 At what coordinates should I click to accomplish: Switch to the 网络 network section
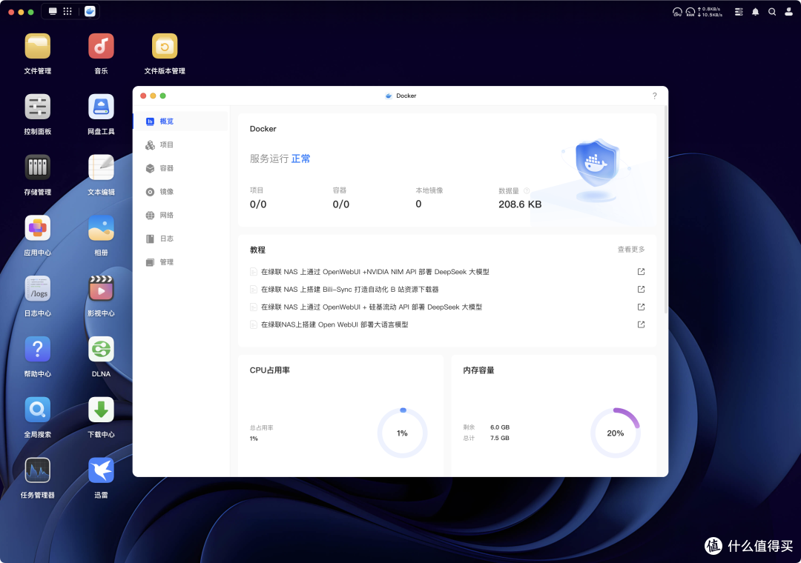[181, 215]
